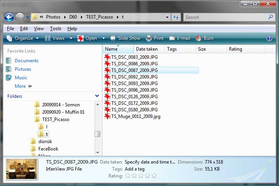Click the Burn disc toolbar button
The image size is (279, 186).
[205, 38]
